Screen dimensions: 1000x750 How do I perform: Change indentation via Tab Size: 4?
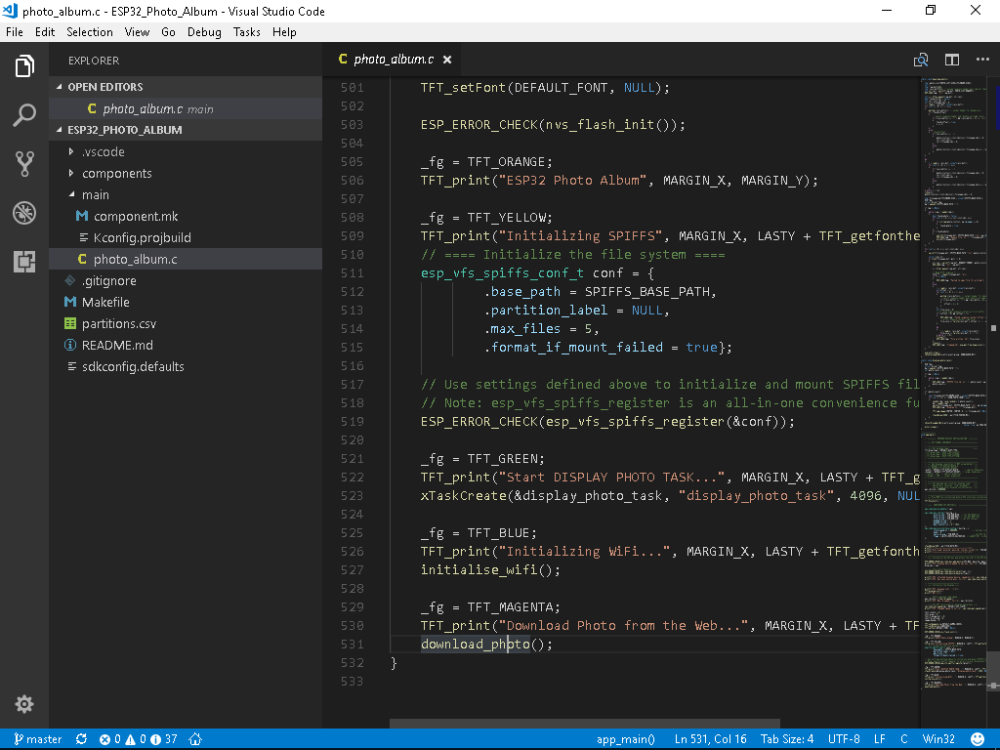(787, 739)
